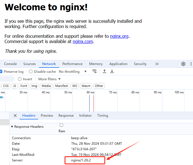193x165 pixels.
Task: Click the 100 ms timeline label
Action: (179, 92)
